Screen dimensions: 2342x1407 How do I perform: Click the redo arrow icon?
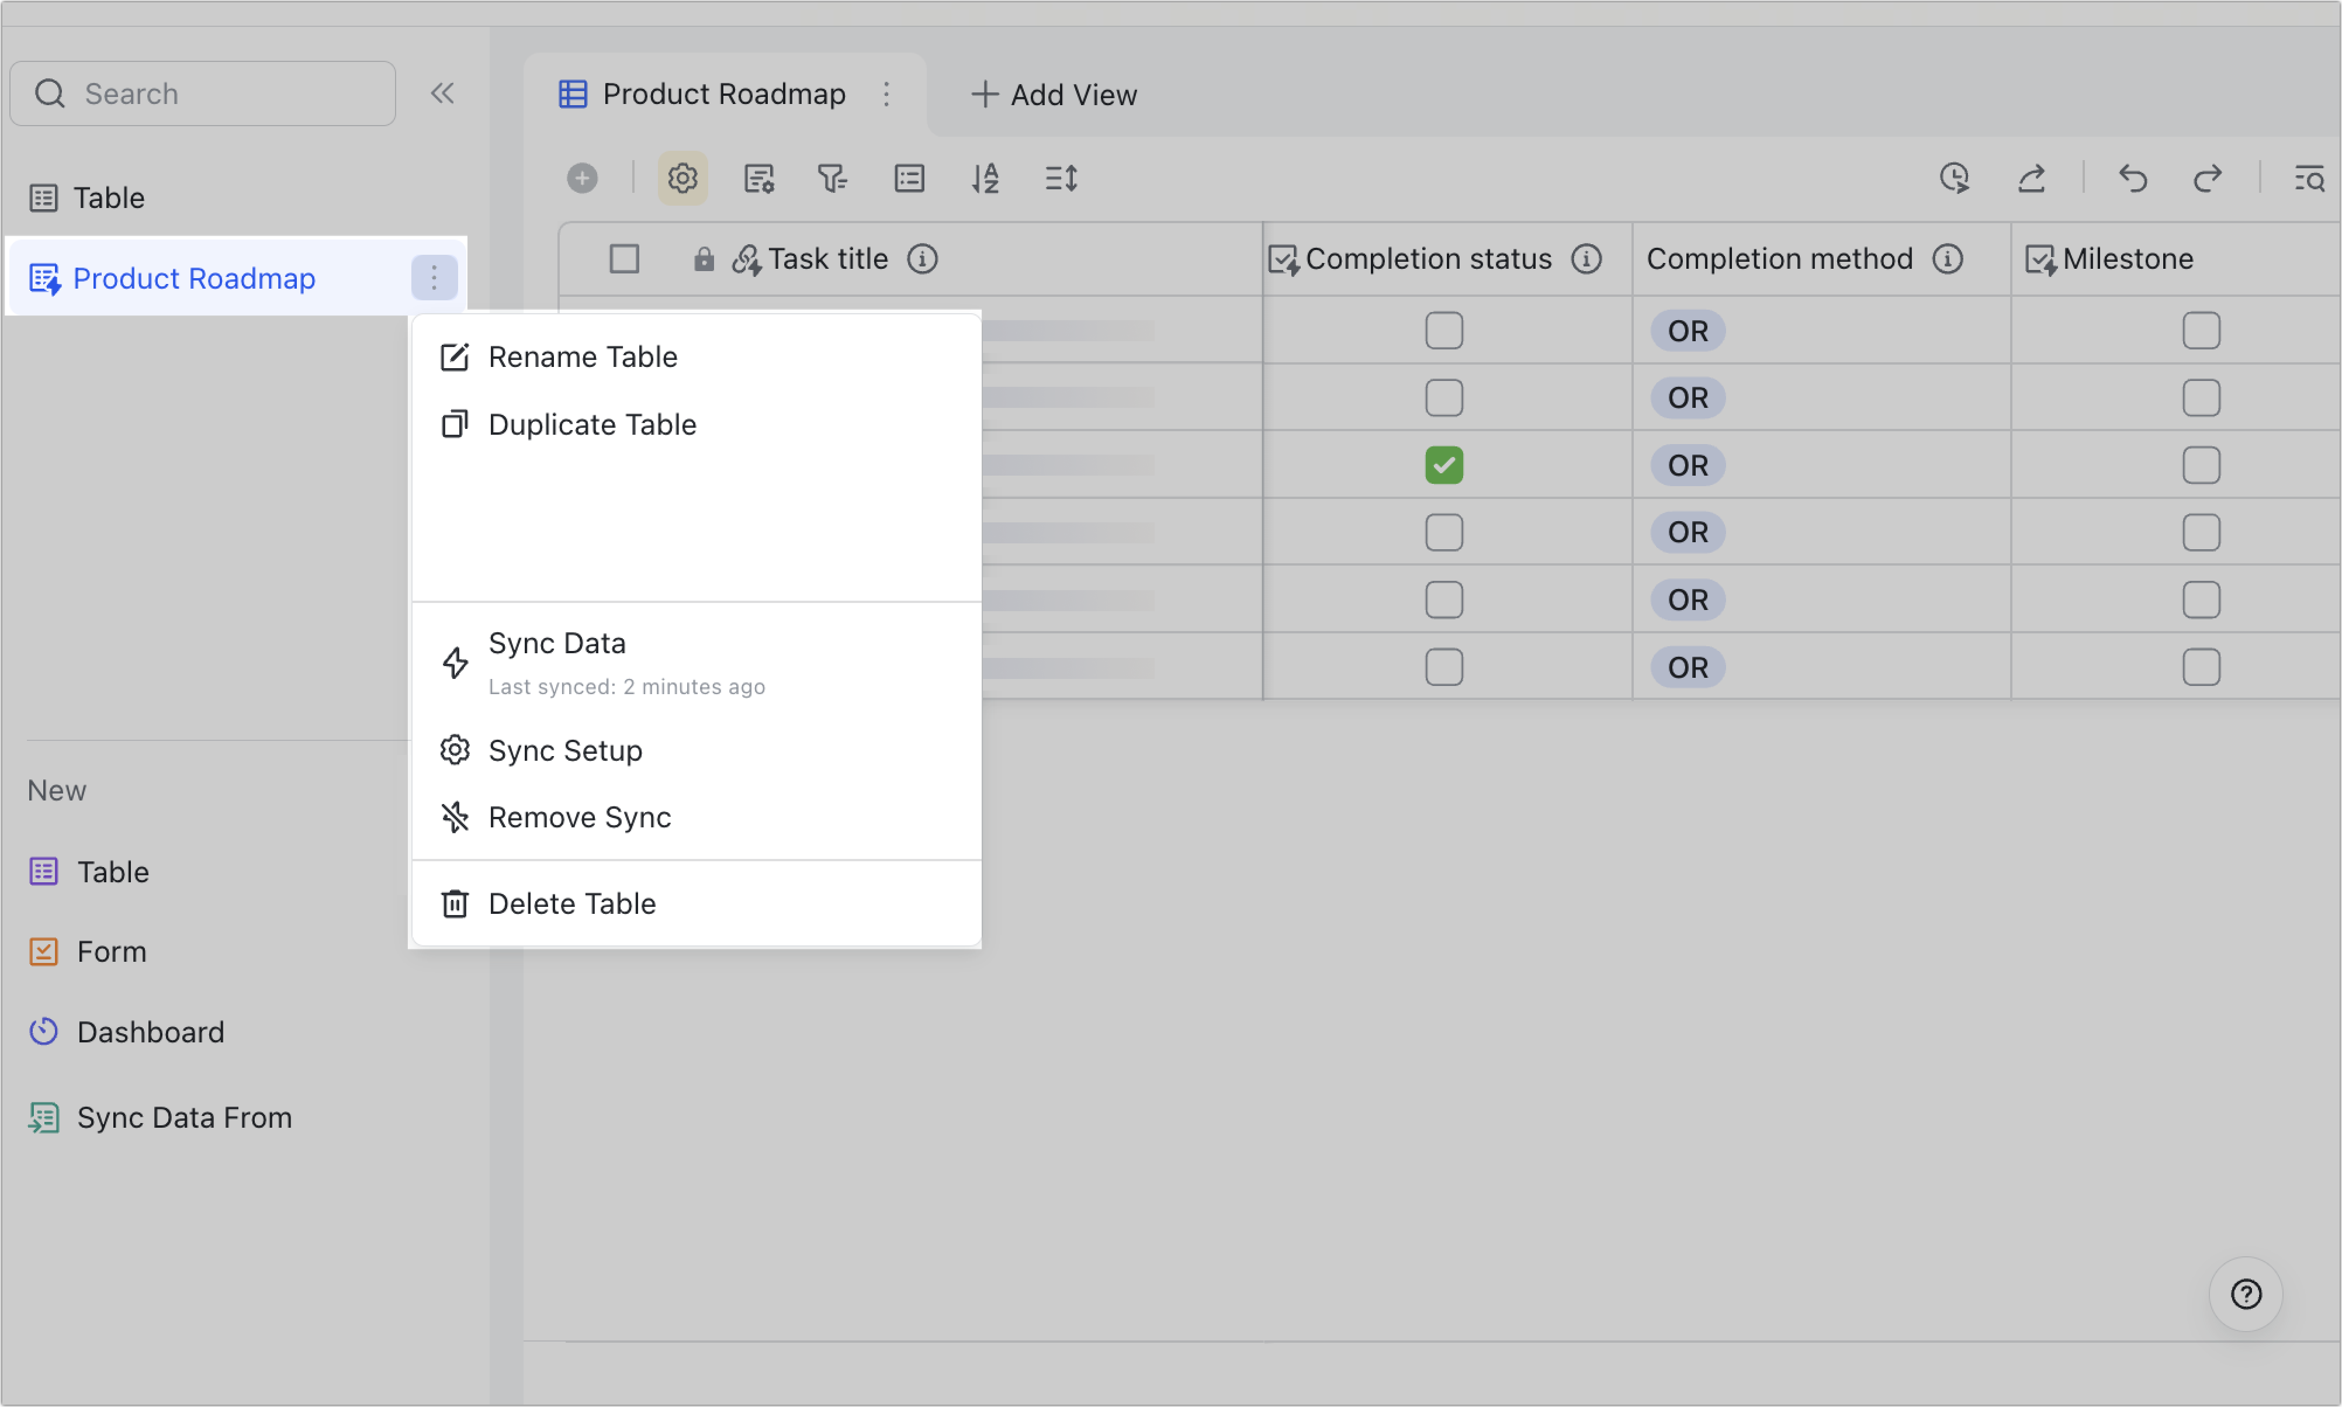(2208, 178)
